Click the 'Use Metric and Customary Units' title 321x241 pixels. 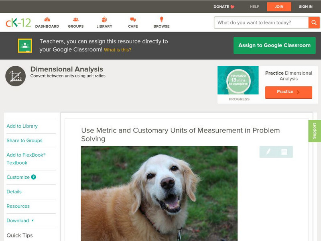point(180,135)
